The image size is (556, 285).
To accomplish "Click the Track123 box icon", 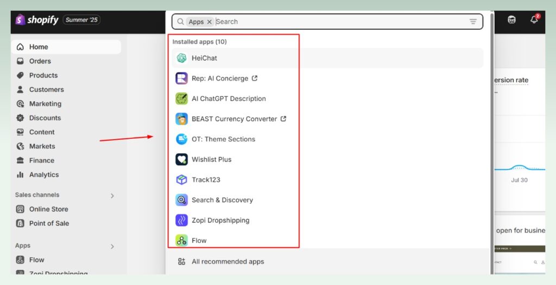I will coord(181,179).
